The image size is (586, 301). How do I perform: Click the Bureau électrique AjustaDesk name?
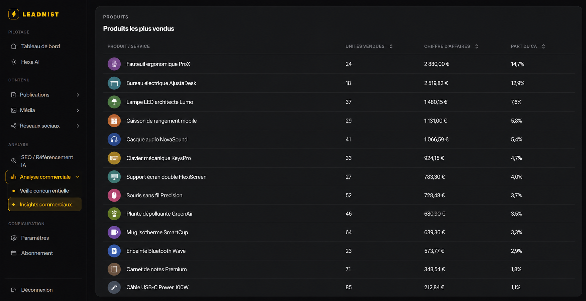tap(161, 83)
